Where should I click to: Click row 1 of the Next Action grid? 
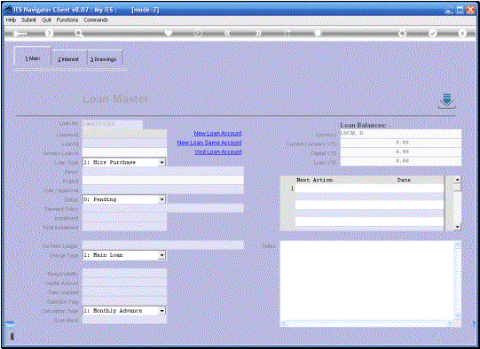pos(369,189)
